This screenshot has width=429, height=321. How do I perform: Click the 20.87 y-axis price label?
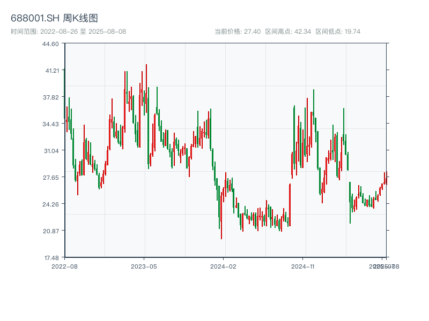50,231
